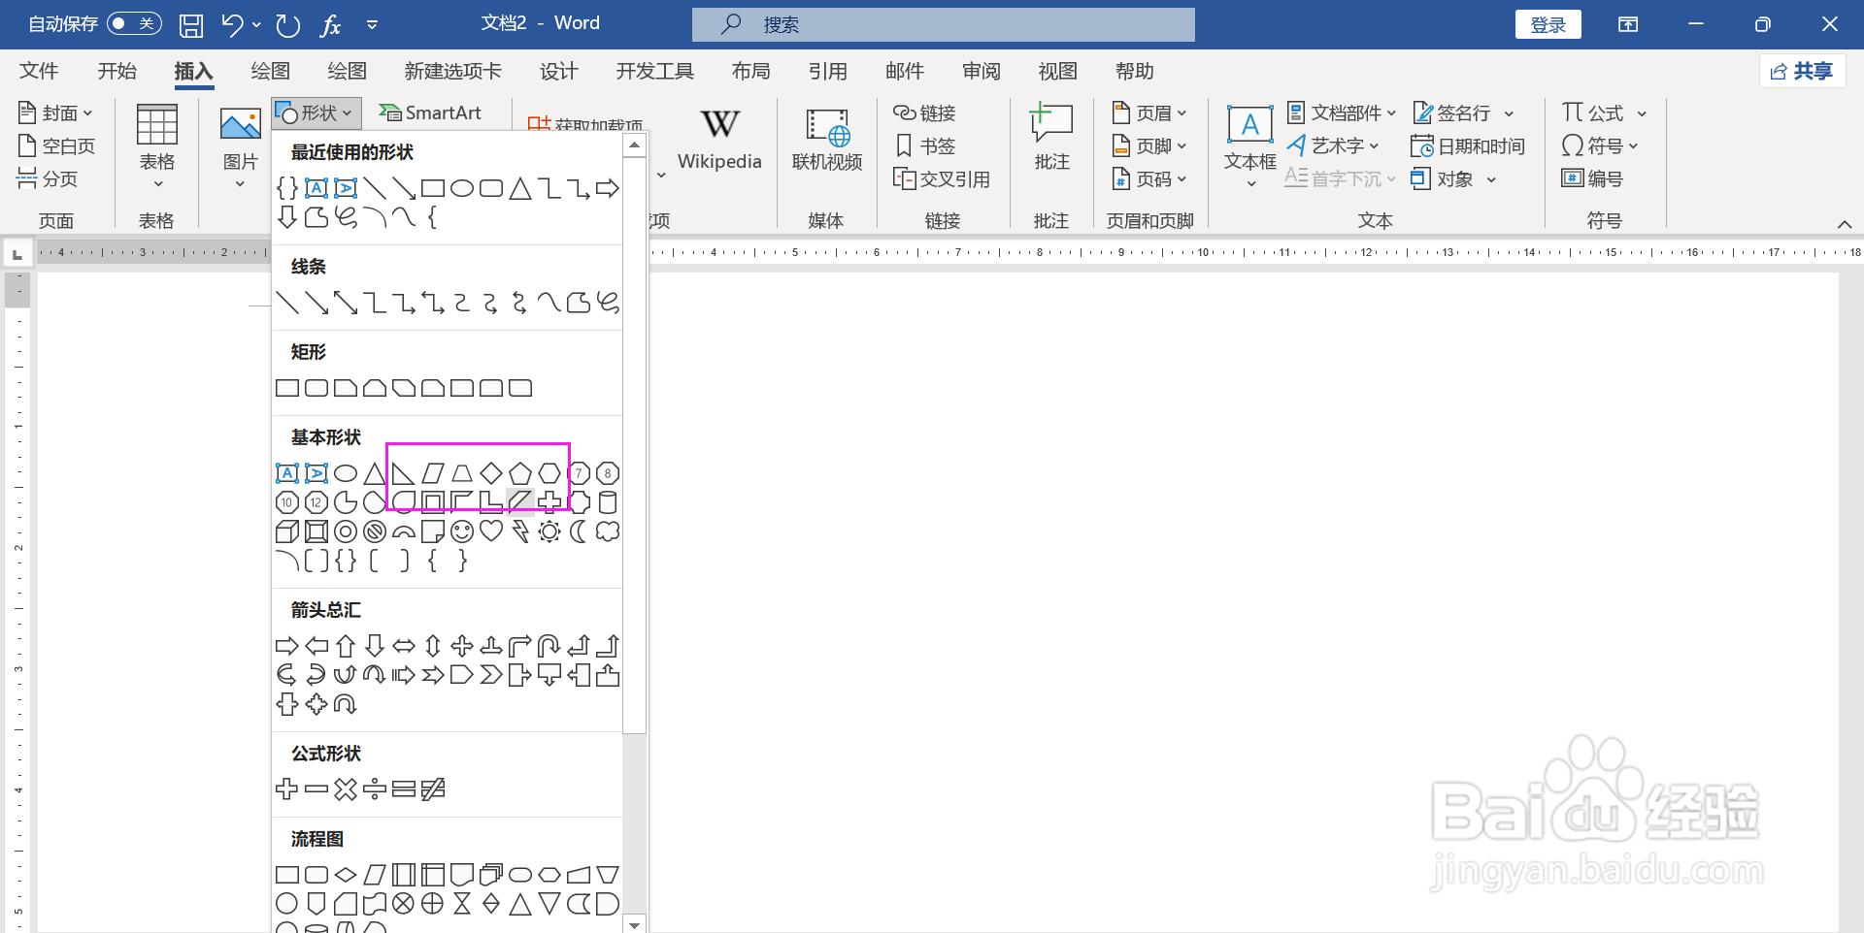The width and height of the screenshot is (1864, 933).
Task: Open Customize Quick Access Toolbar dropdown
Action: coord(372,25)
